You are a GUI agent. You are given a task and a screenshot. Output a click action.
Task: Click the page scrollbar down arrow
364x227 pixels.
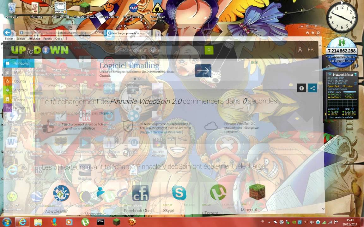(323, 209)
